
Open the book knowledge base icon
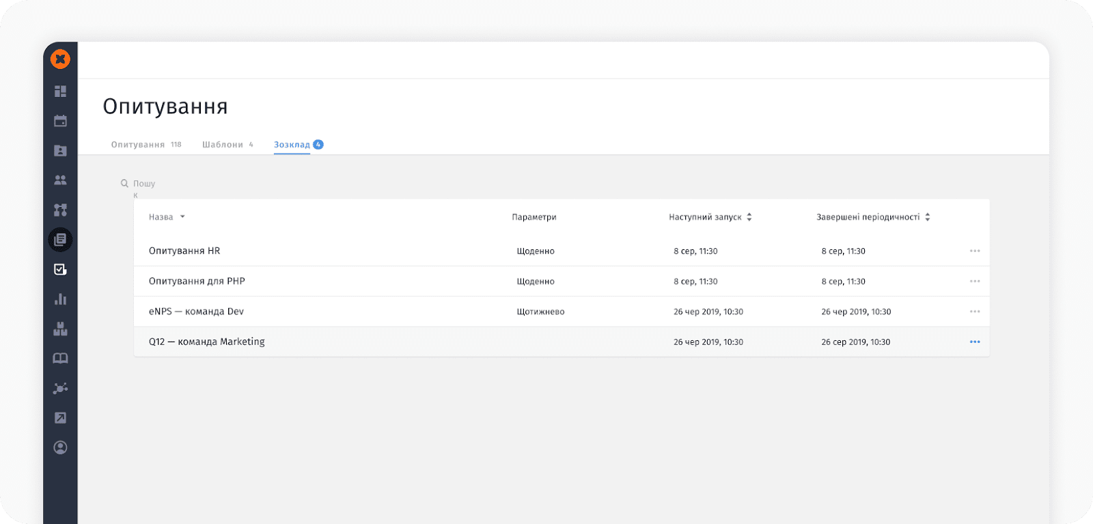[x=60, y=359]
